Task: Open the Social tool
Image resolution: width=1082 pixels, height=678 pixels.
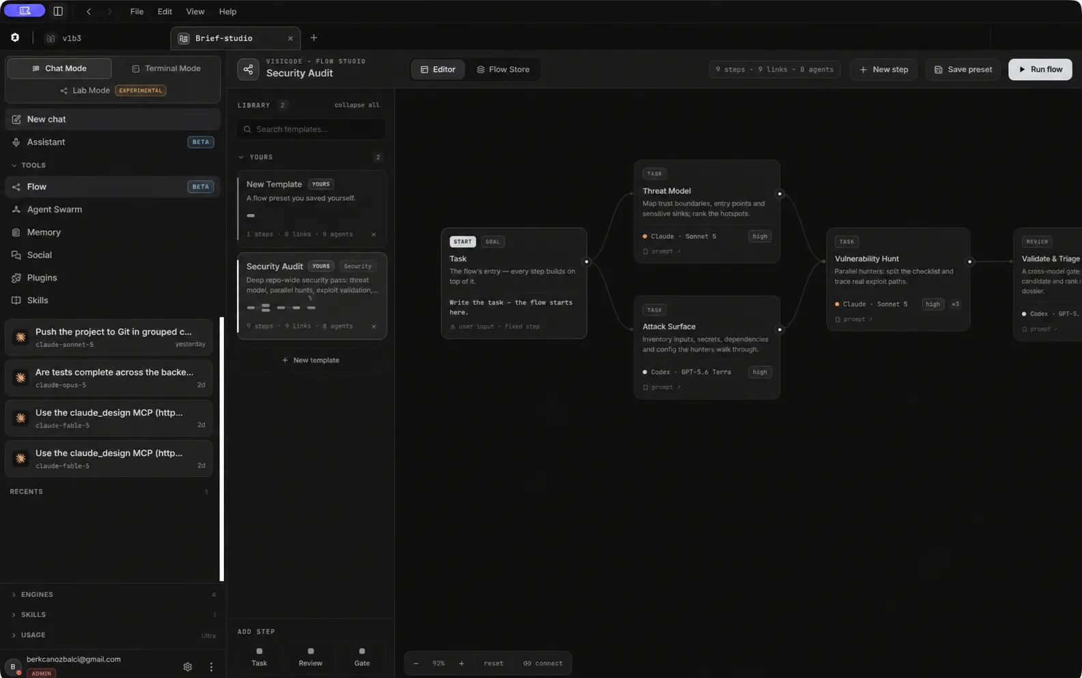Action: [113, 255]
